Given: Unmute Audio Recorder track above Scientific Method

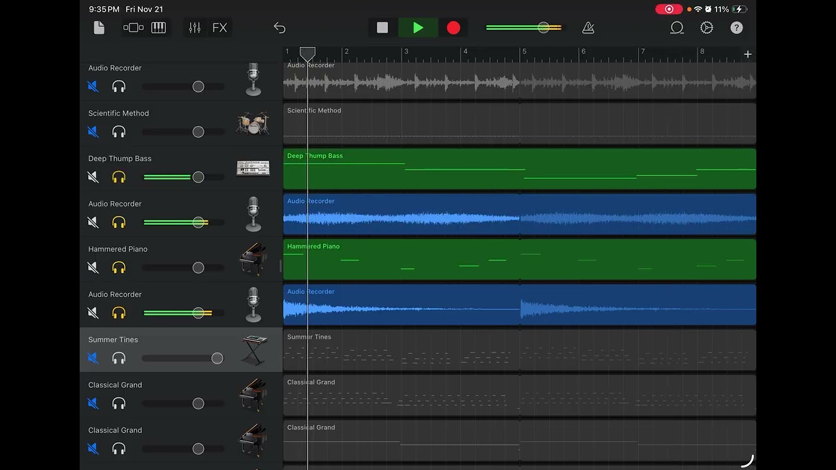Looking at the screenshot, I should pyautogui.click(x=93, y=87).
